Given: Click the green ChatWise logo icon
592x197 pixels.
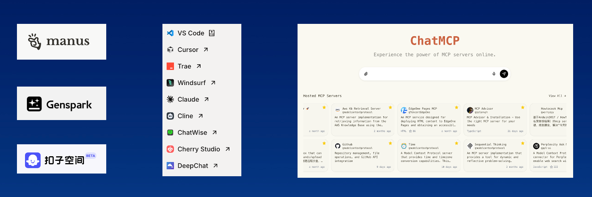Looking at the screenshot, I should pyautogui.click(x=170, y=132).
